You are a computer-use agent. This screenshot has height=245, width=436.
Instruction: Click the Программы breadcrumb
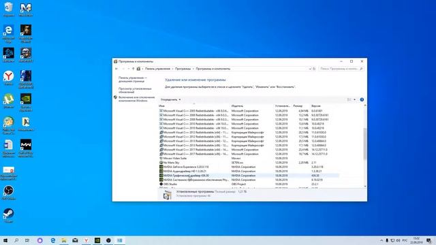[183, 69]
